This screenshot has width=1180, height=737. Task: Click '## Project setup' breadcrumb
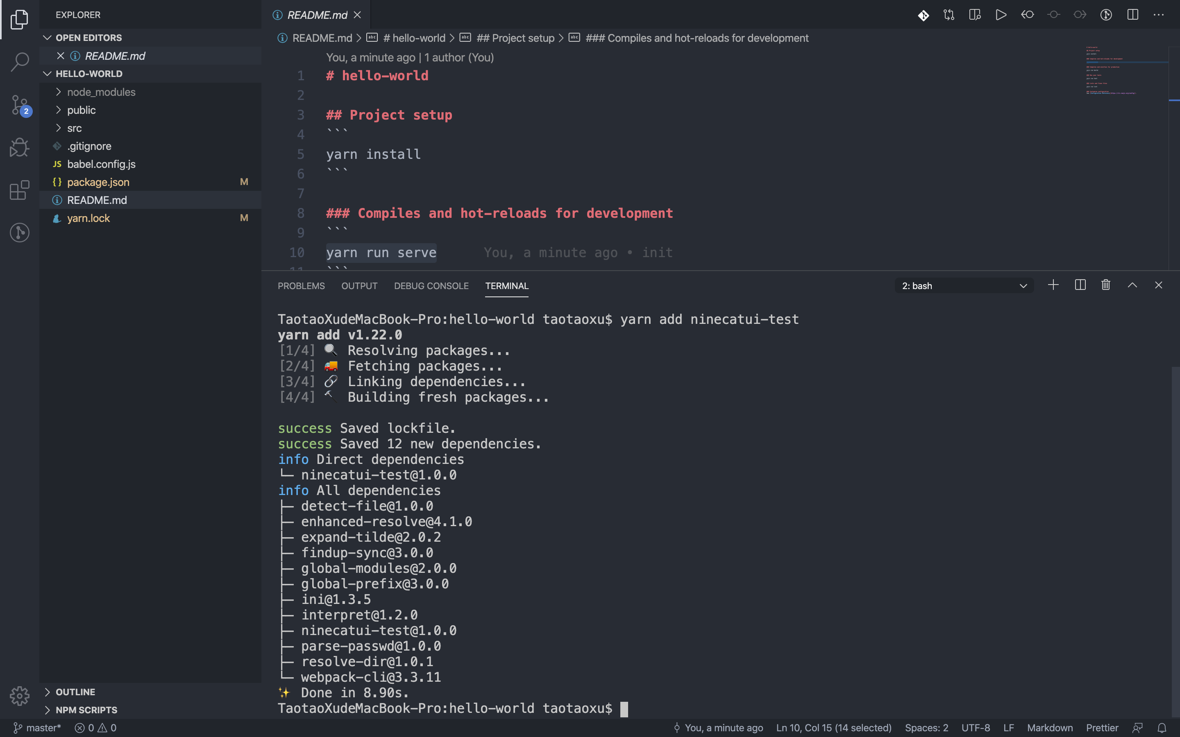pyautogui.click(x=515, y=38)
